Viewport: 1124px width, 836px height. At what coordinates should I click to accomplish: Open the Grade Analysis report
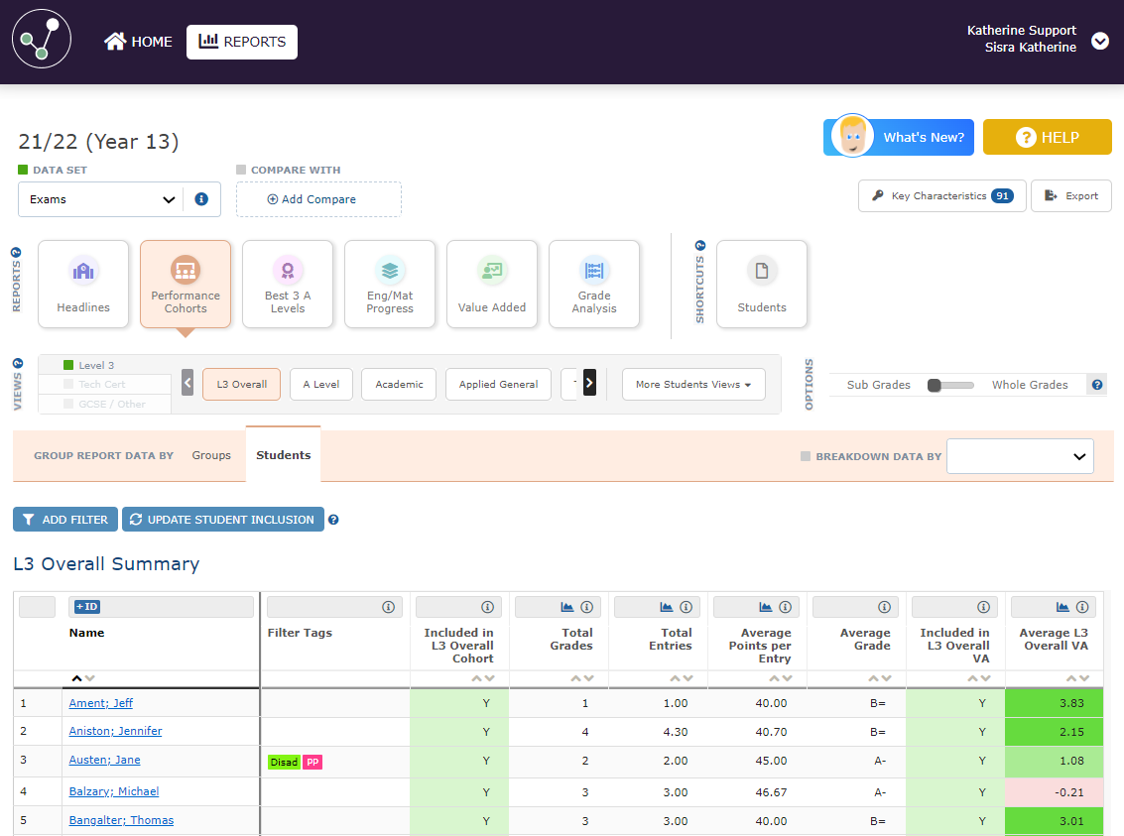tap(594, 284)
